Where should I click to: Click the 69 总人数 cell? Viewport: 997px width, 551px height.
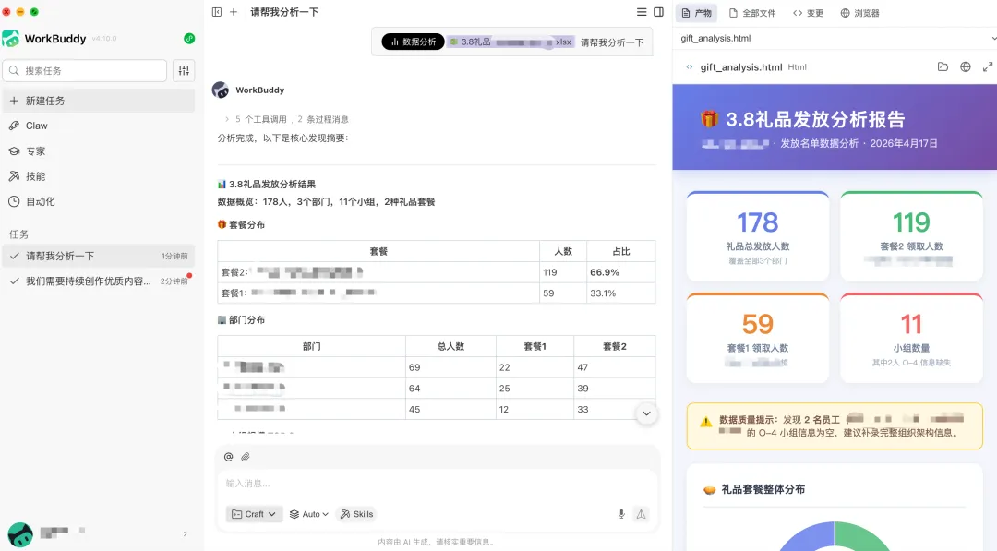pyautogui.click(x=450, y=367)
